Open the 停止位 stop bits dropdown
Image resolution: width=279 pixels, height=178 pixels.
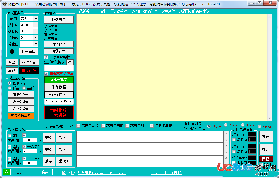(36, 44)
